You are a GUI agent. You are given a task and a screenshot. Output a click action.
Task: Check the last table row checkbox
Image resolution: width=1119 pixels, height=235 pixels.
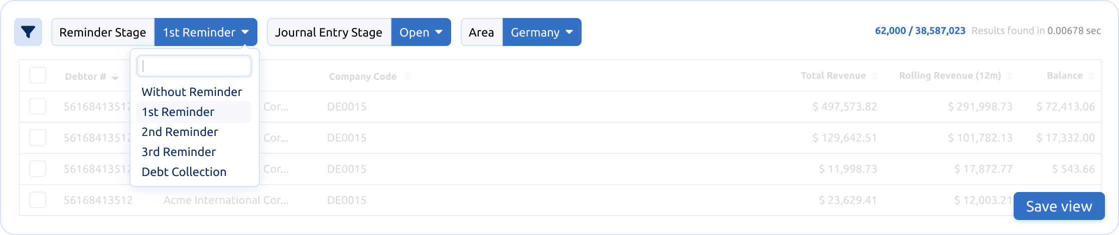tap(38, 200)
